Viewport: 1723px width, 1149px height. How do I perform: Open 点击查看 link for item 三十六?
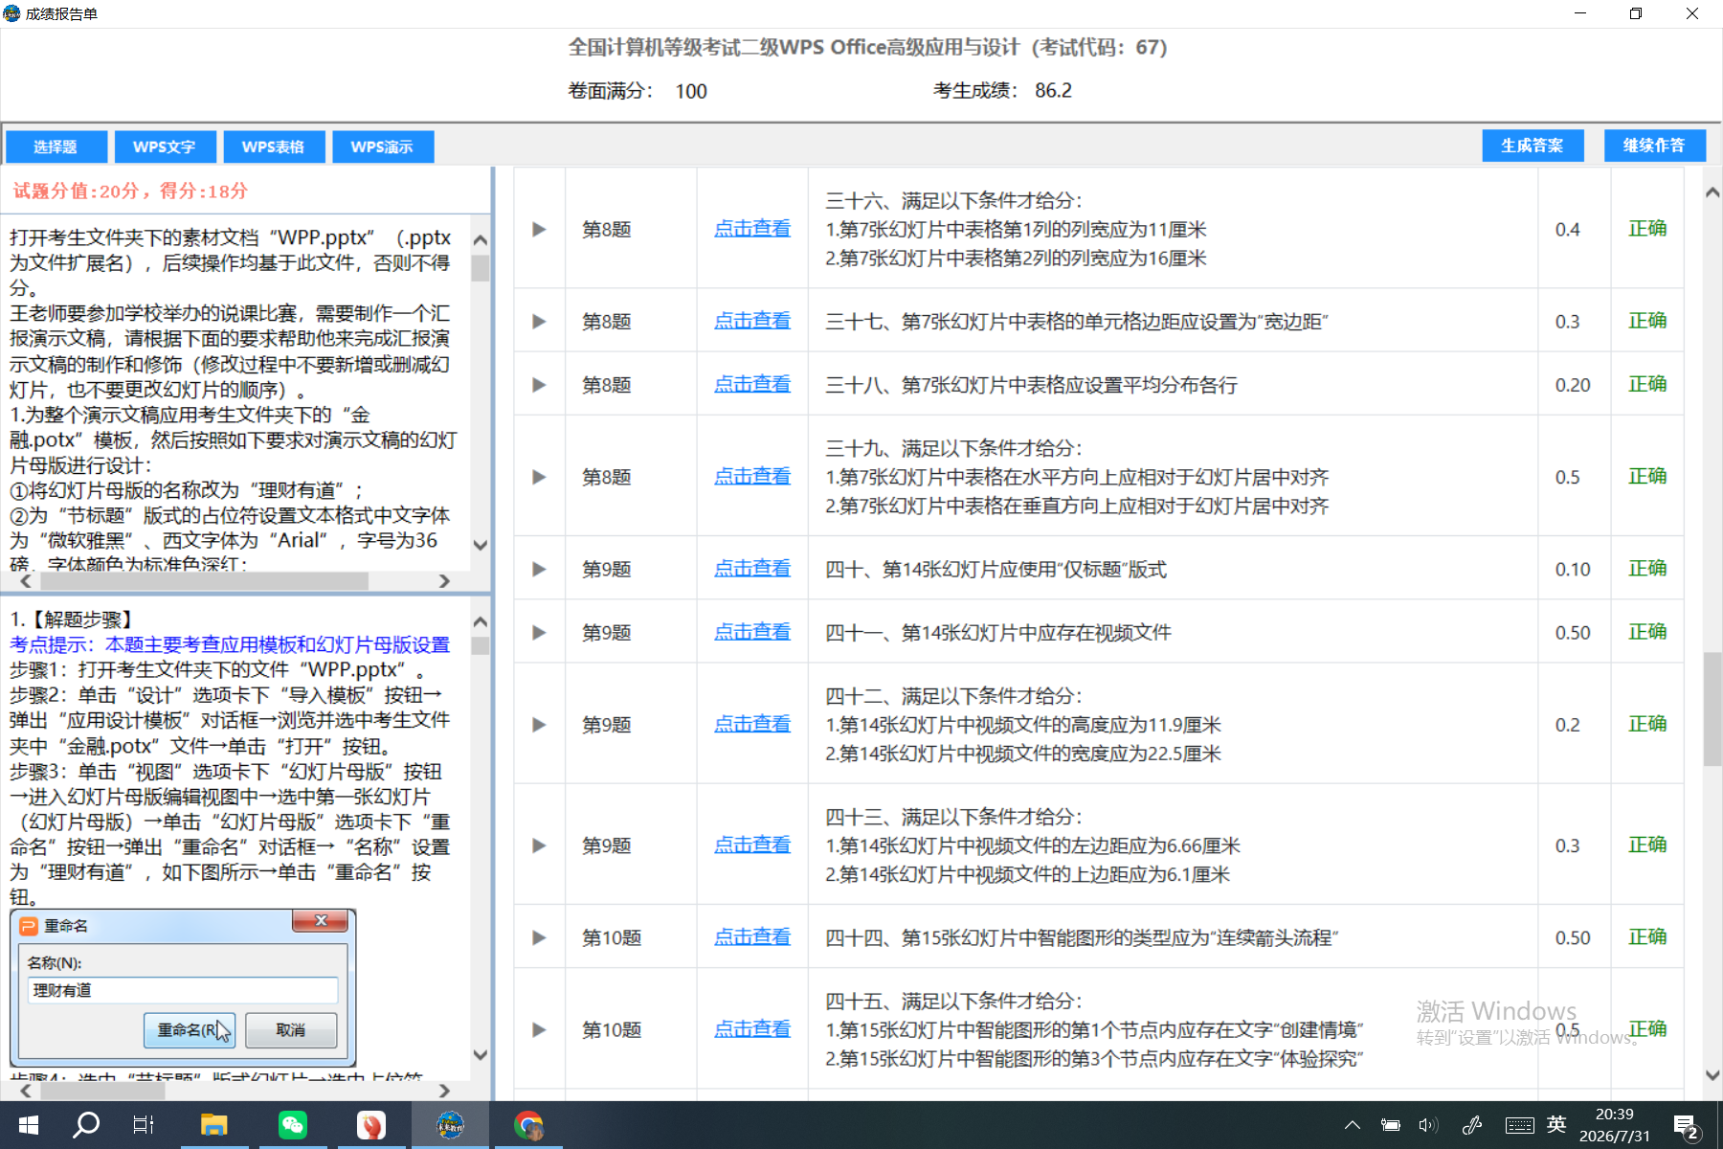click(752, 229)
